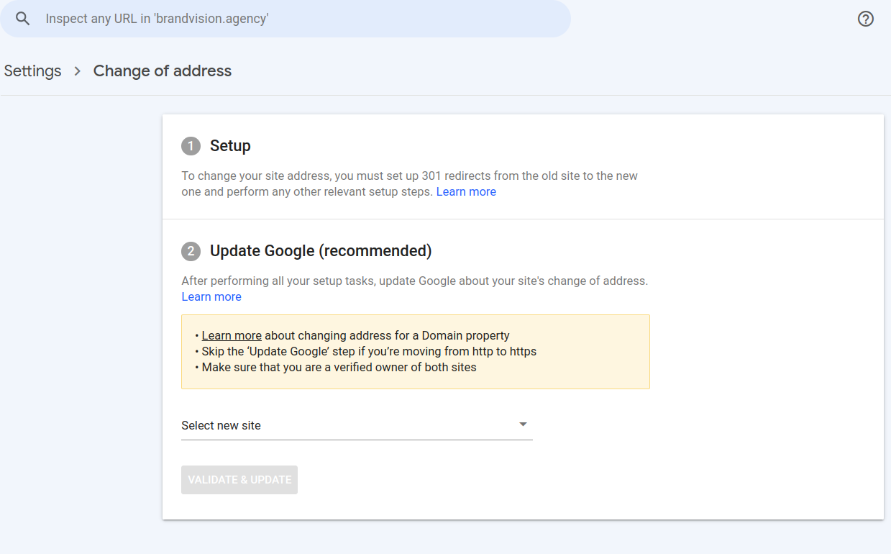This screenshot has height=554, width=891.
Task: Click the magnifying glass search icon
Action: [x=23, y=19]
